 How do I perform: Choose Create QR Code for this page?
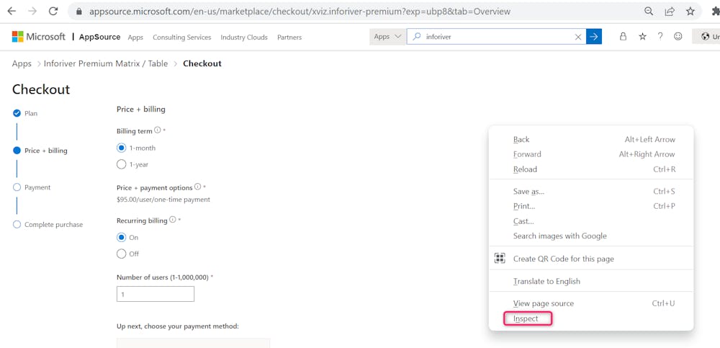(591, 259)
